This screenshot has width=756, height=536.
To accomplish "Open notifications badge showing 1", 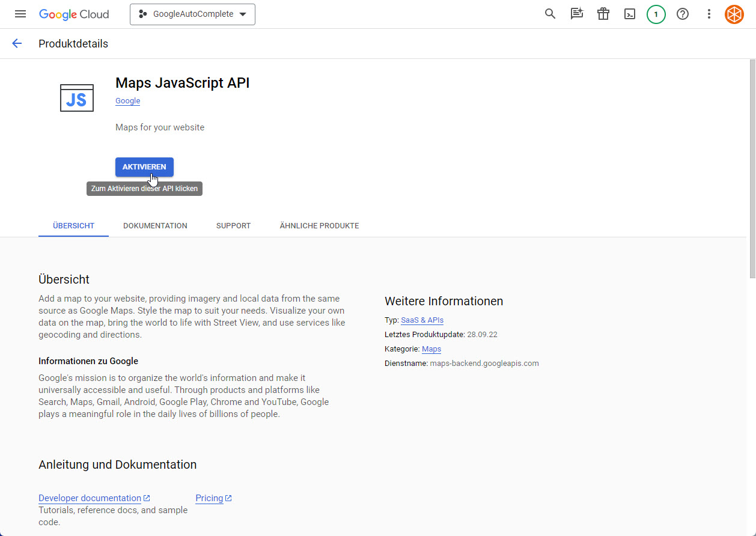I will [x=656, y=14].
